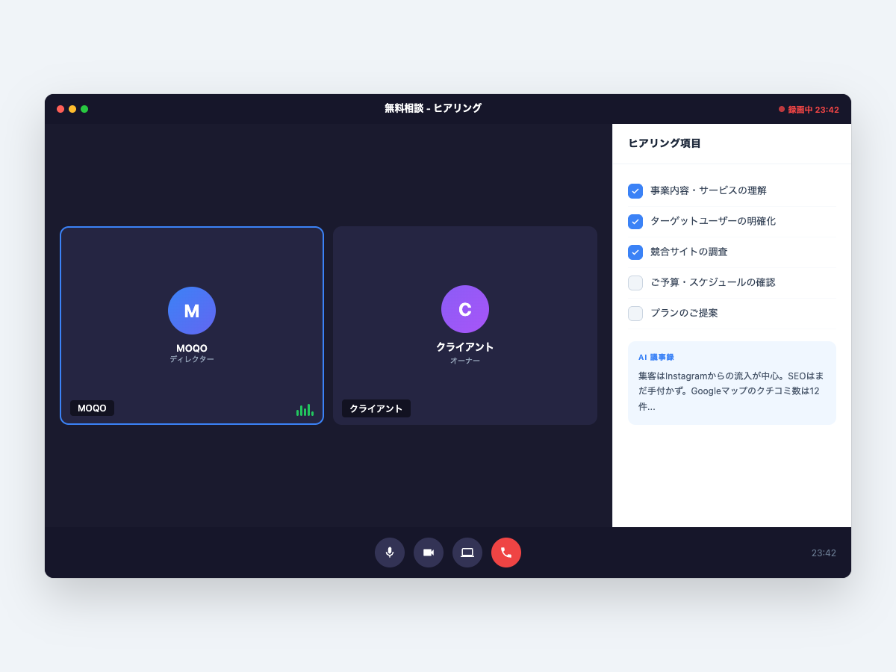The width and height of the screenshot is (896, 672).
Task: Start screen sharing with laptop icon
Action: 467,553
